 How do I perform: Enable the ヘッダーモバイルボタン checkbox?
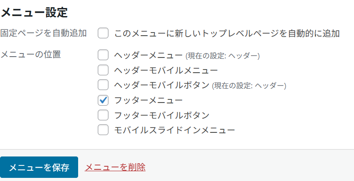103,85
